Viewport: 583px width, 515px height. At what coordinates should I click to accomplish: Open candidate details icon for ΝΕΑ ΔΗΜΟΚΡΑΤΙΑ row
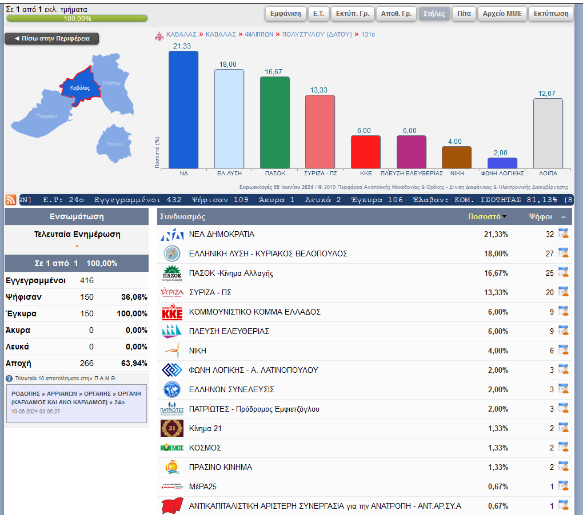pyautogui.click(x=563, y=234)
